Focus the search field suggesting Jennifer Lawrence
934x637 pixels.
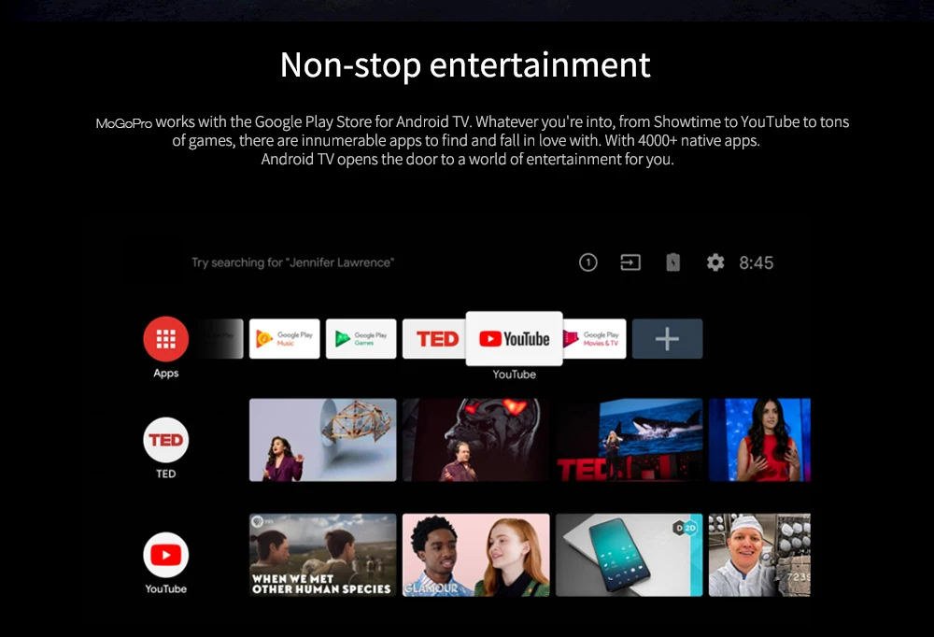[292, 262]
